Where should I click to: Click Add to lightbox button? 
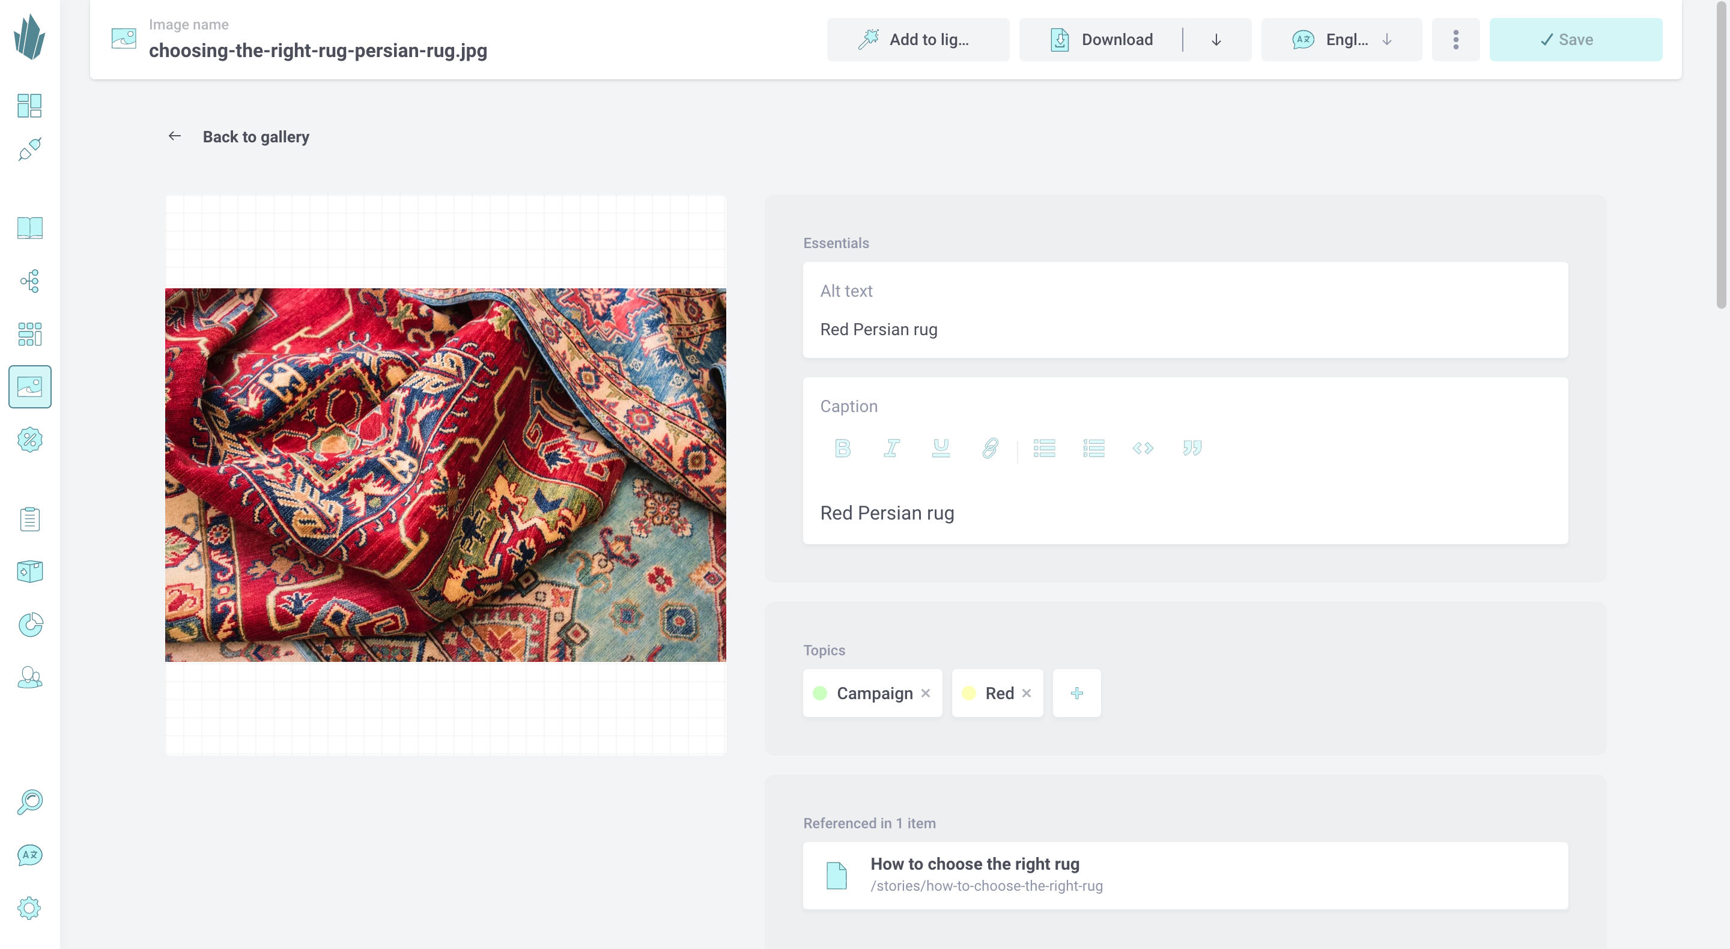pos(917,40)
